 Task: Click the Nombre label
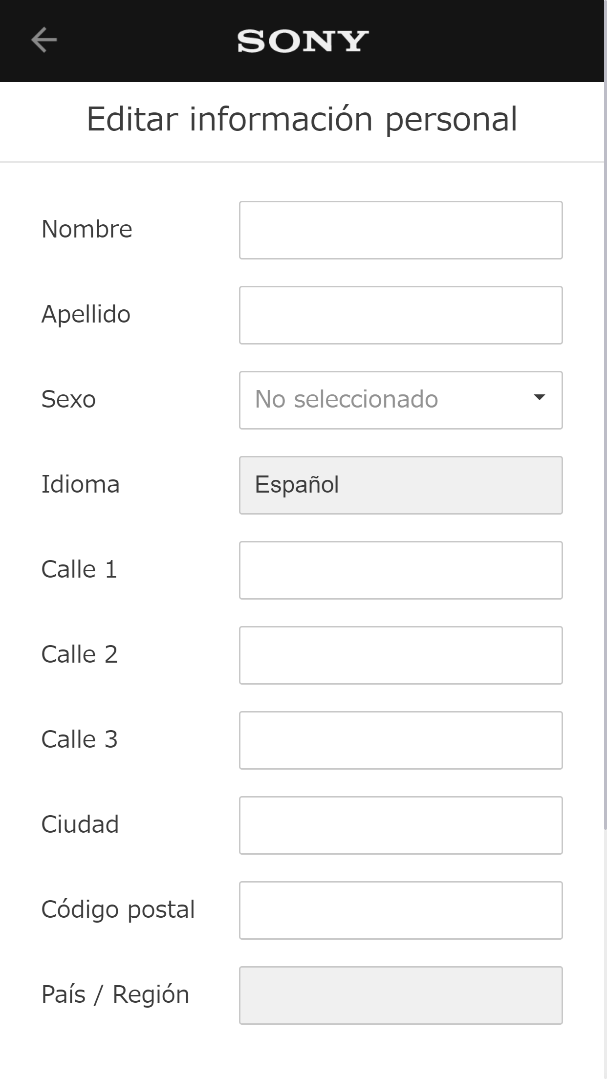point(87,229)
